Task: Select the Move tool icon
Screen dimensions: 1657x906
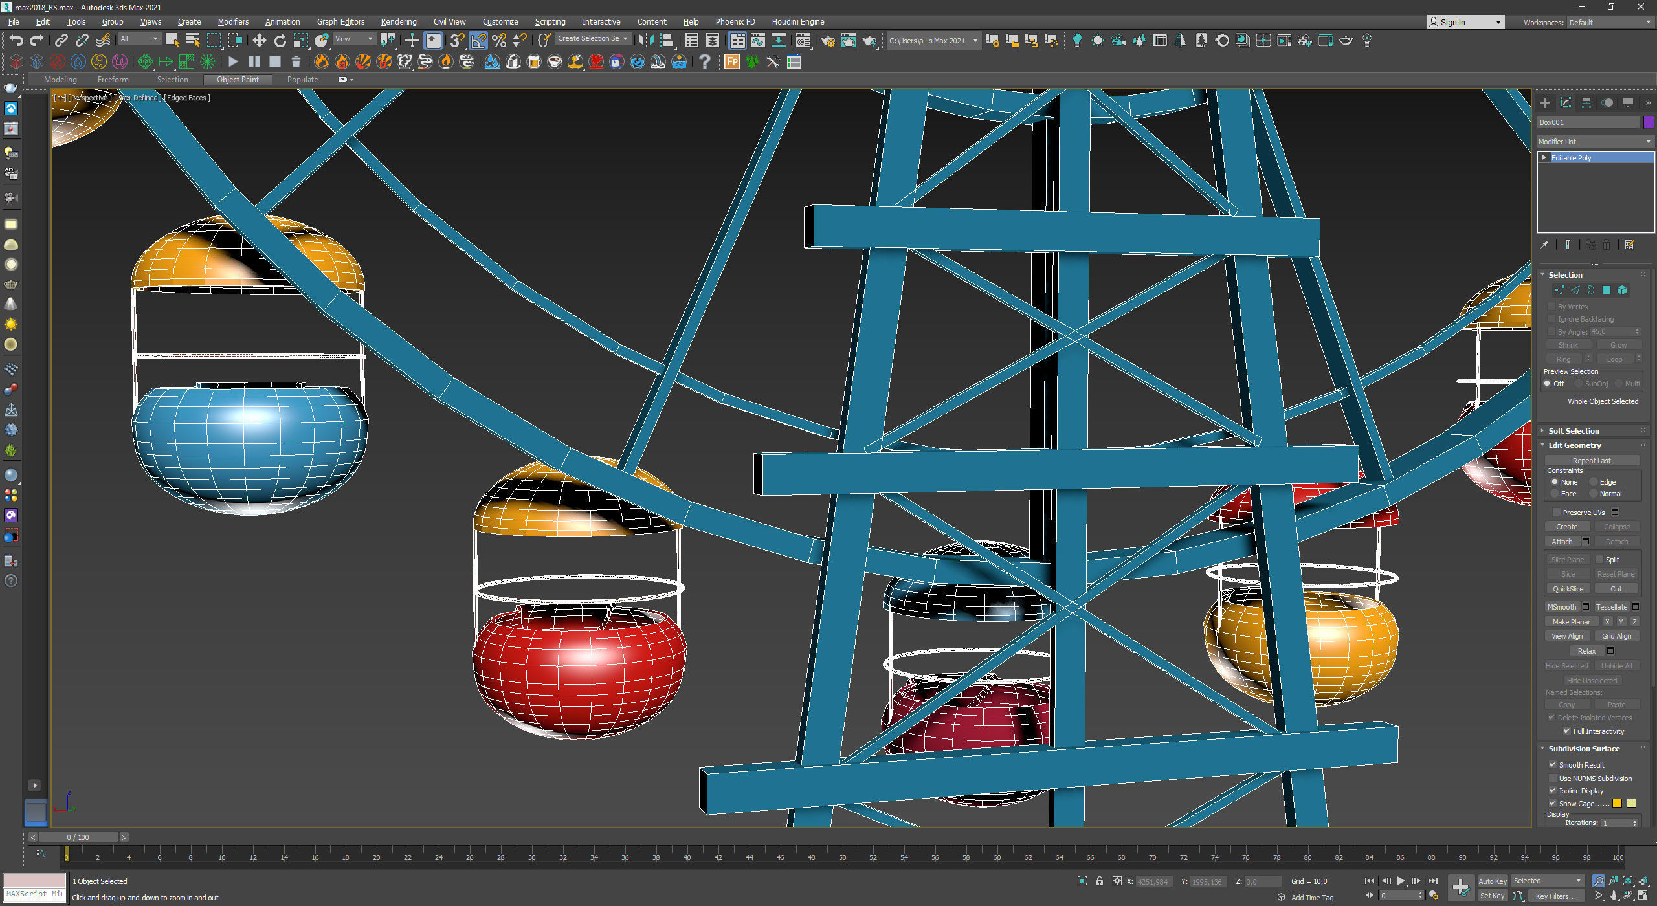Action: click(259, 41)
